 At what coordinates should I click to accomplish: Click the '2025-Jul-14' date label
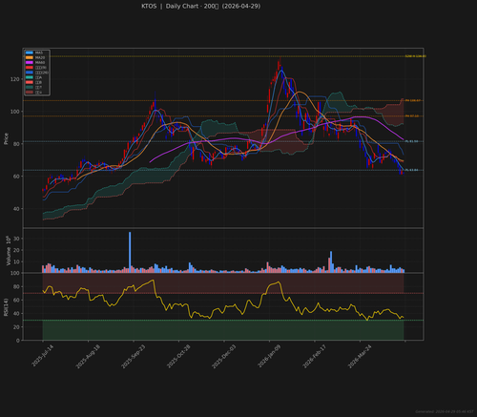[x=42, y=356]
